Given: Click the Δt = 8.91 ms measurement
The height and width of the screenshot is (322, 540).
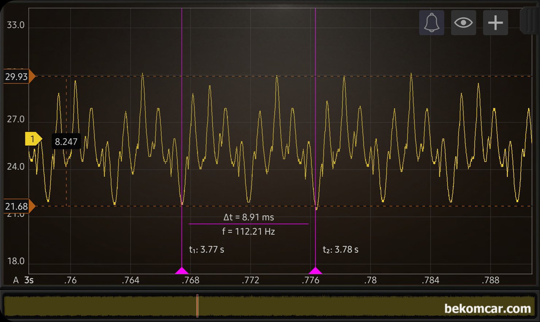Looking at the screenshot, I should pos(248,217).
